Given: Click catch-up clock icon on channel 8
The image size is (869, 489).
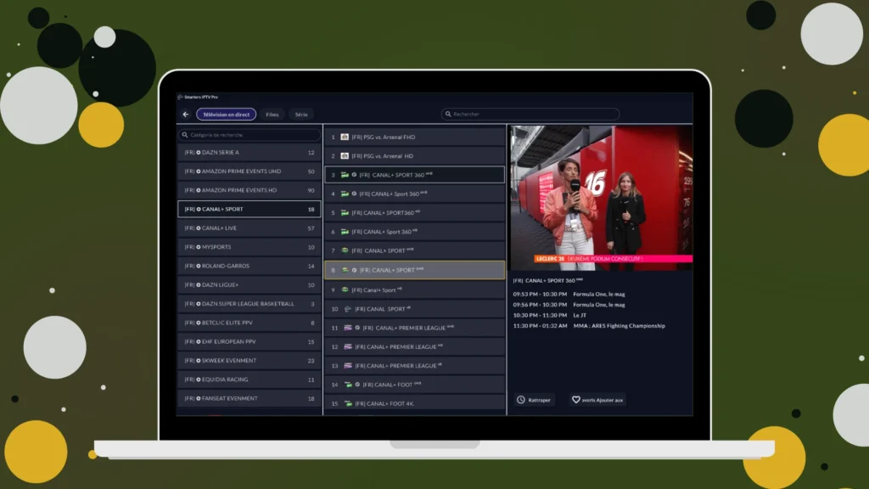Looking at the screenshot, I should (x=354, y=270).
